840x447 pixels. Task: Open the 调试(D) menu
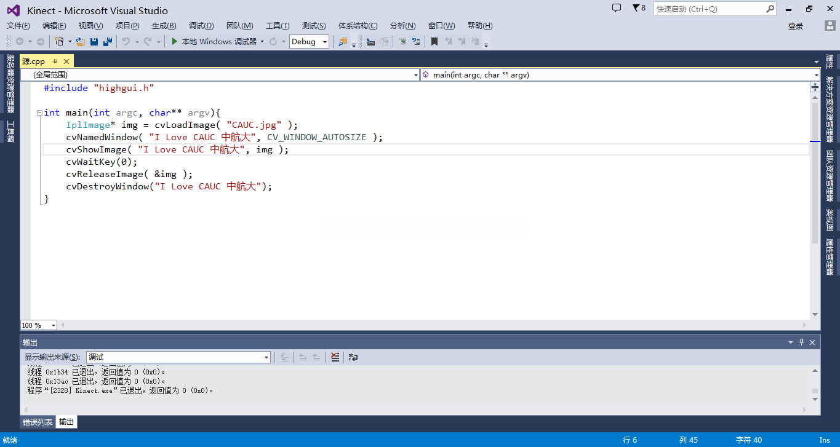pyautogui.click(x=201, y=26)
